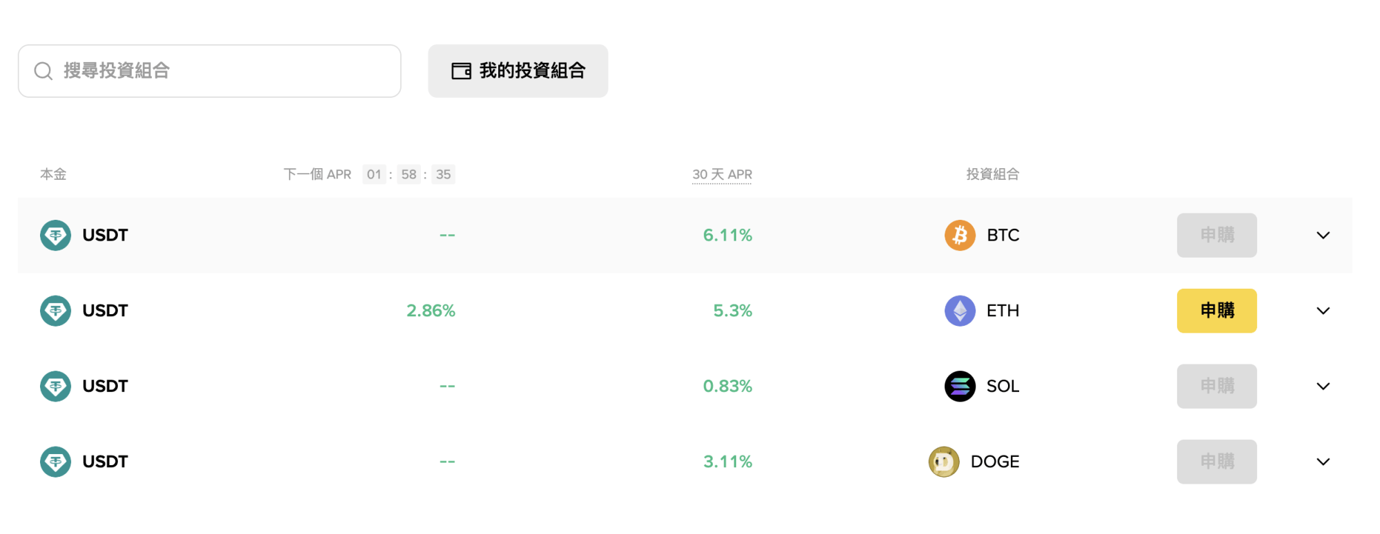Click the disabled 申購 button for SOL
This screenshot has width=1380, height=534.
click(1216, 387)
